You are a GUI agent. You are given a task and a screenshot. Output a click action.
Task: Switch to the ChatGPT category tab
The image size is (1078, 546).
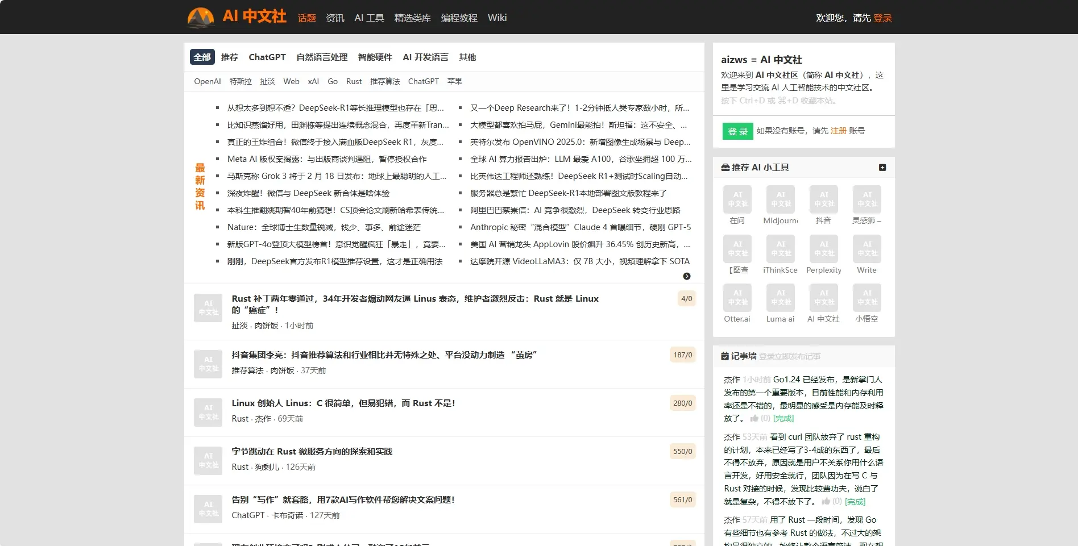click(267, 57)
